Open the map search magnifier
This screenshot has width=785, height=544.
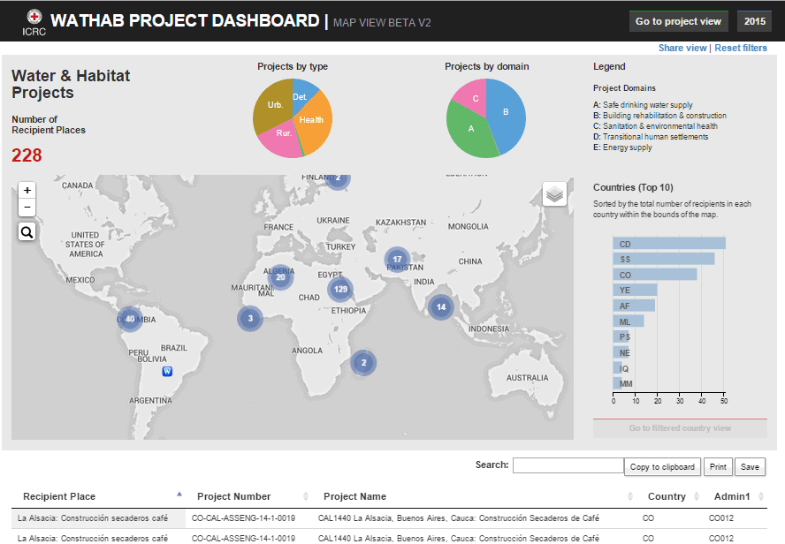tap(27, 232)
